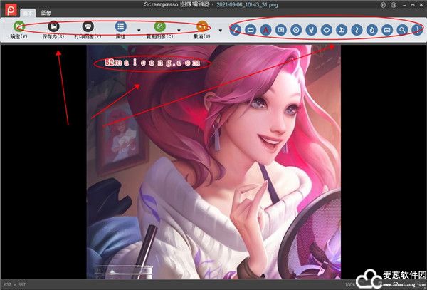Select the red text 'A' tool
Screen dimensions: 427x290
(266, 30)
